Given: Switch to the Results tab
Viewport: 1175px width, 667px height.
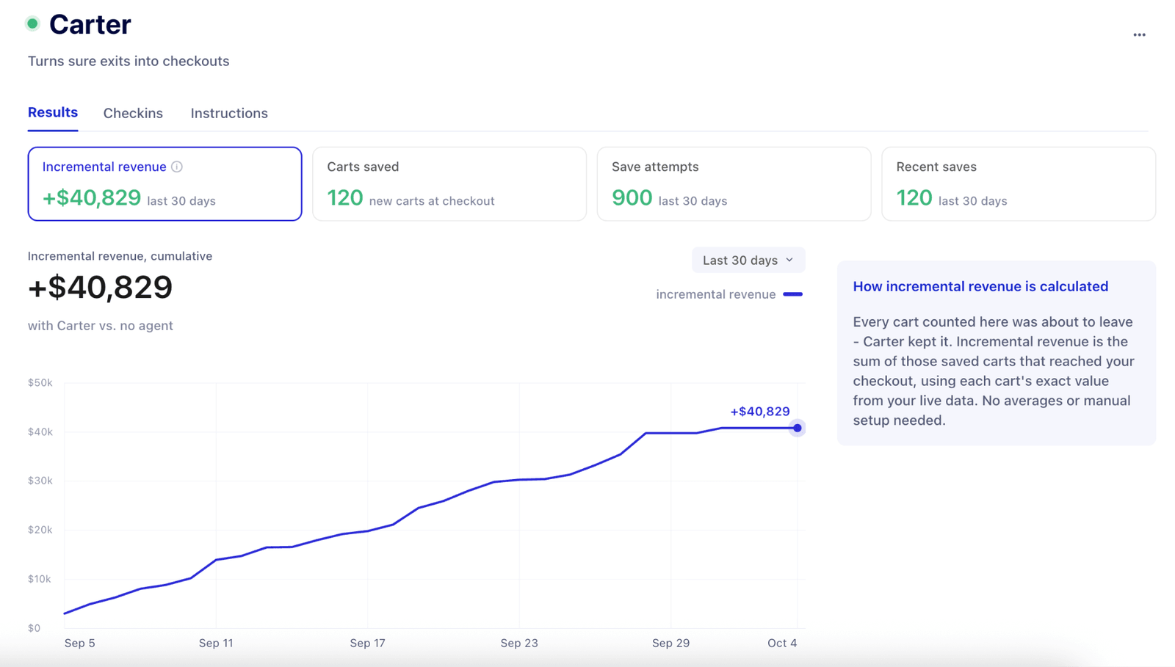Looking at the screenshot, I should (x=53, y=112).
